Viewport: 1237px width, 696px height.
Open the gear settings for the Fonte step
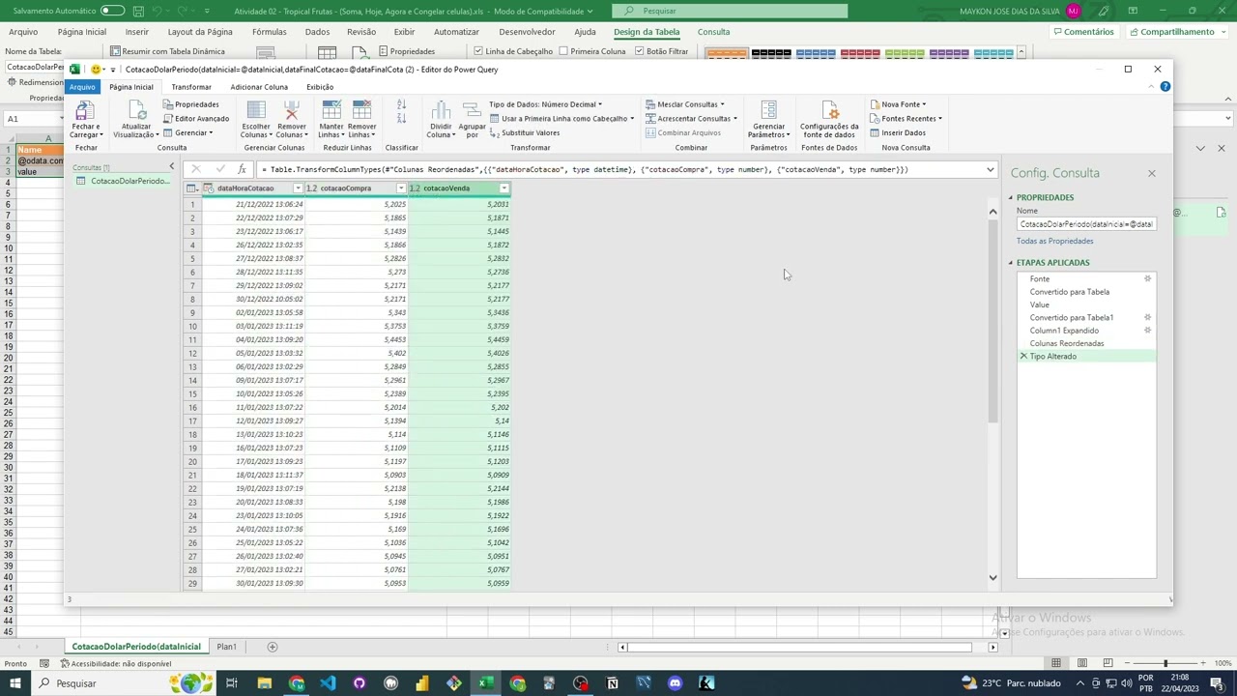[x=1148, y=278]
